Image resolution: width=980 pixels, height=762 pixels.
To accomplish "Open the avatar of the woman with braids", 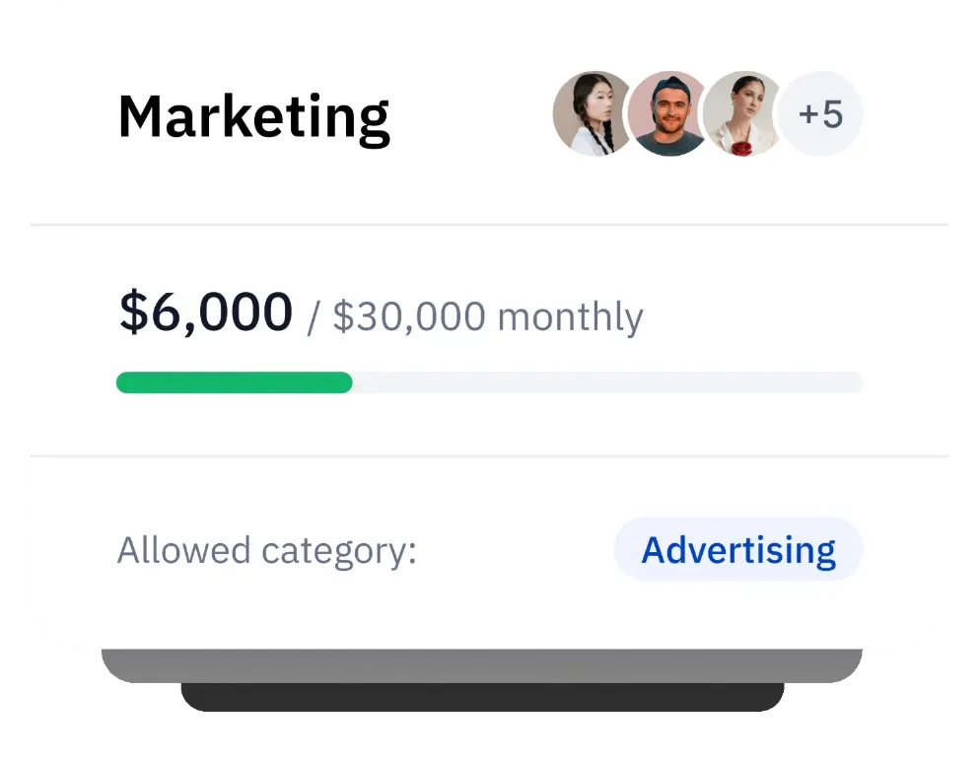I will [x=591, y=113].
